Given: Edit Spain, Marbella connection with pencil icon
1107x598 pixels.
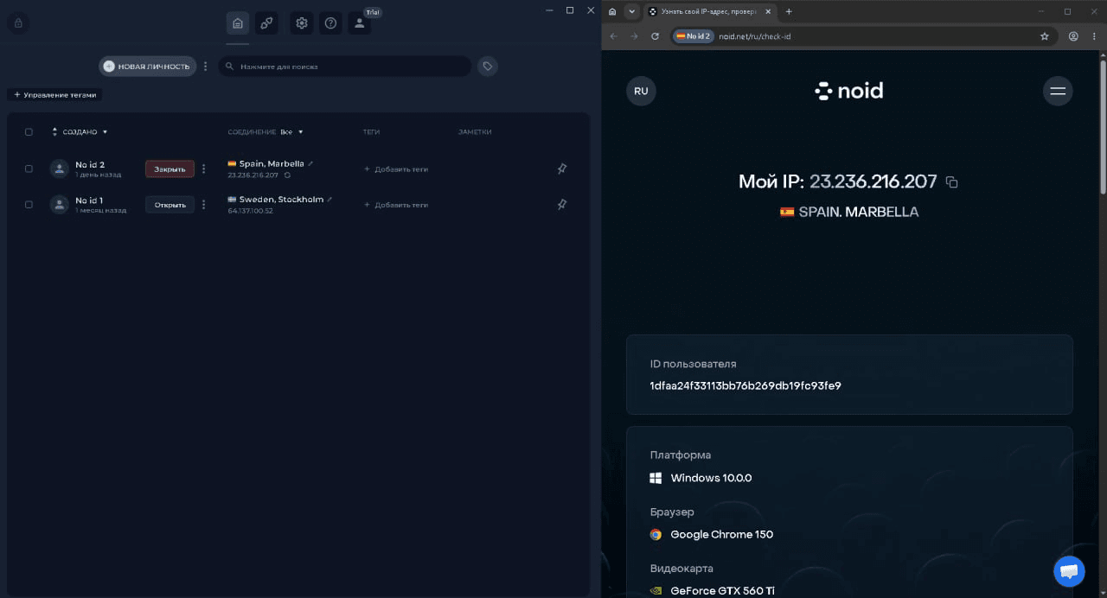Looking at the screenshot, I should (310, 163).
